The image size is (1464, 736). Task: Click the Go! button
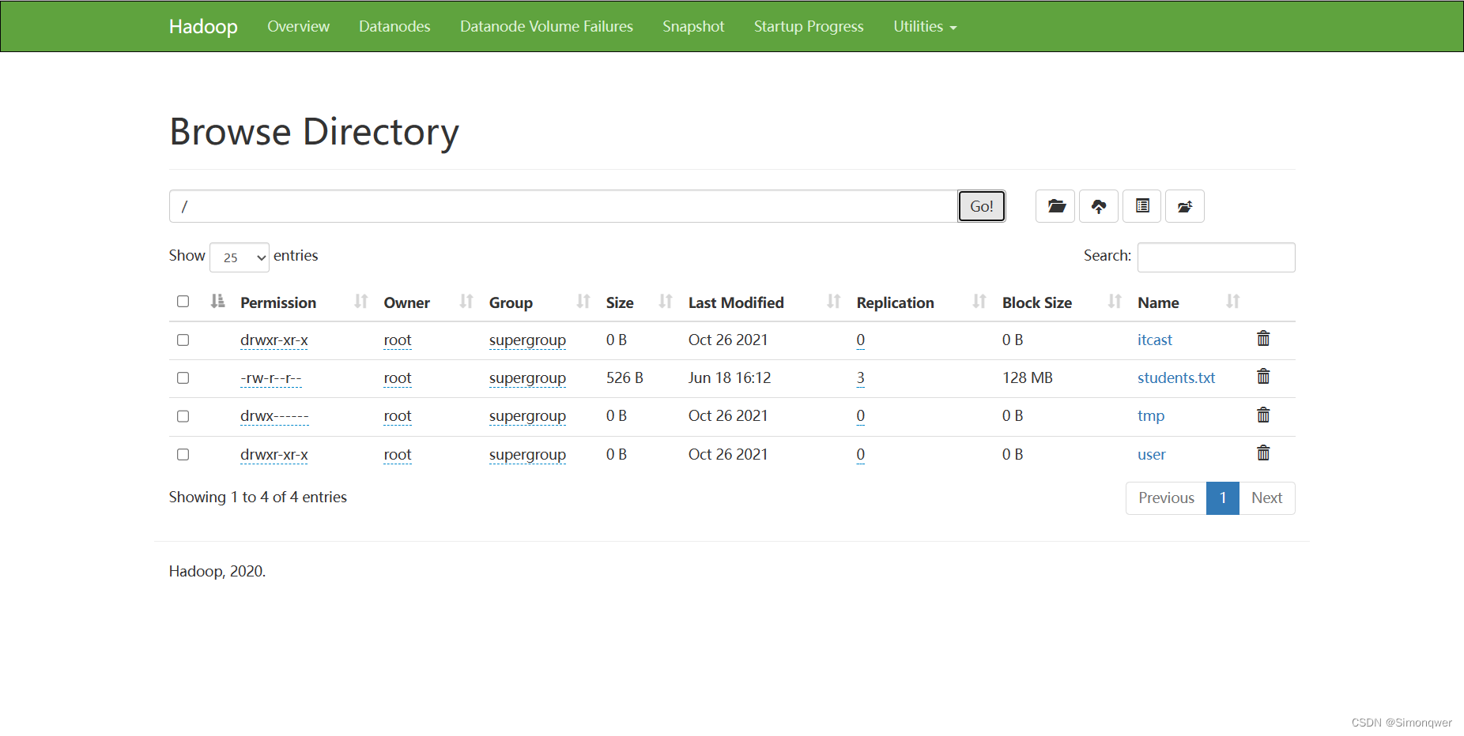pyautogui.click(x=982, y=206)
